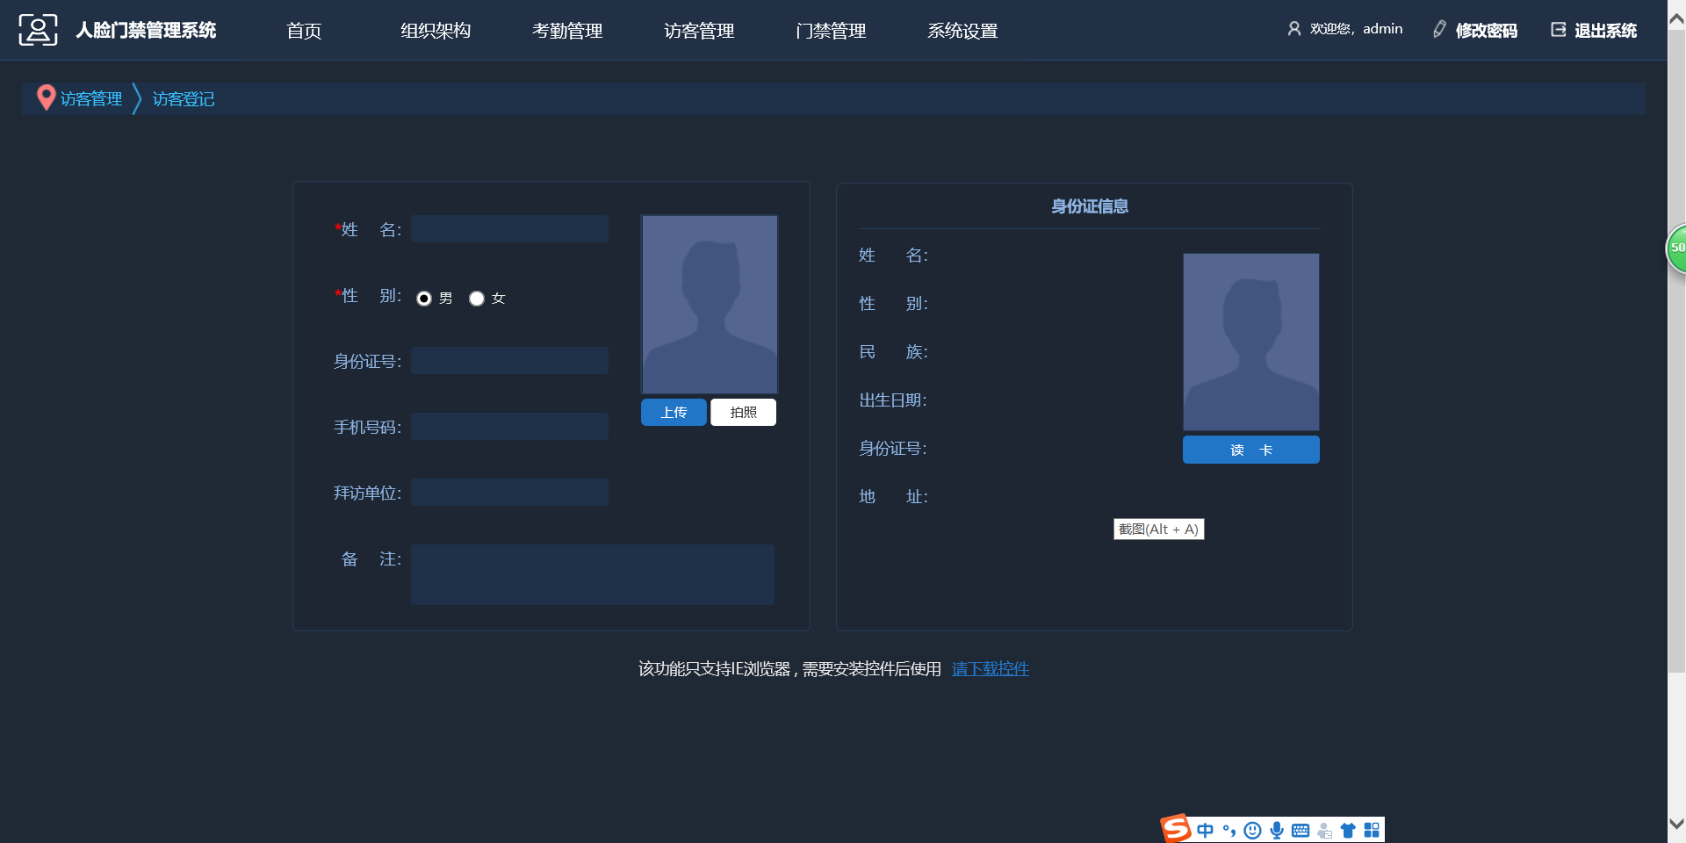Click the red location pin breadcrumb icon
Viewport: 1686px width, 843px height.
coord(46,97)
